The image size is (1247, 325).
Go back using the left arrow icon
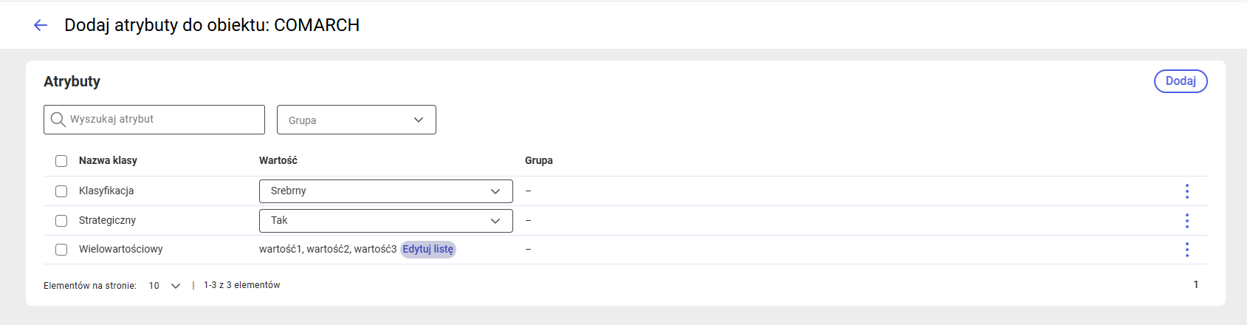click(41, 25)
